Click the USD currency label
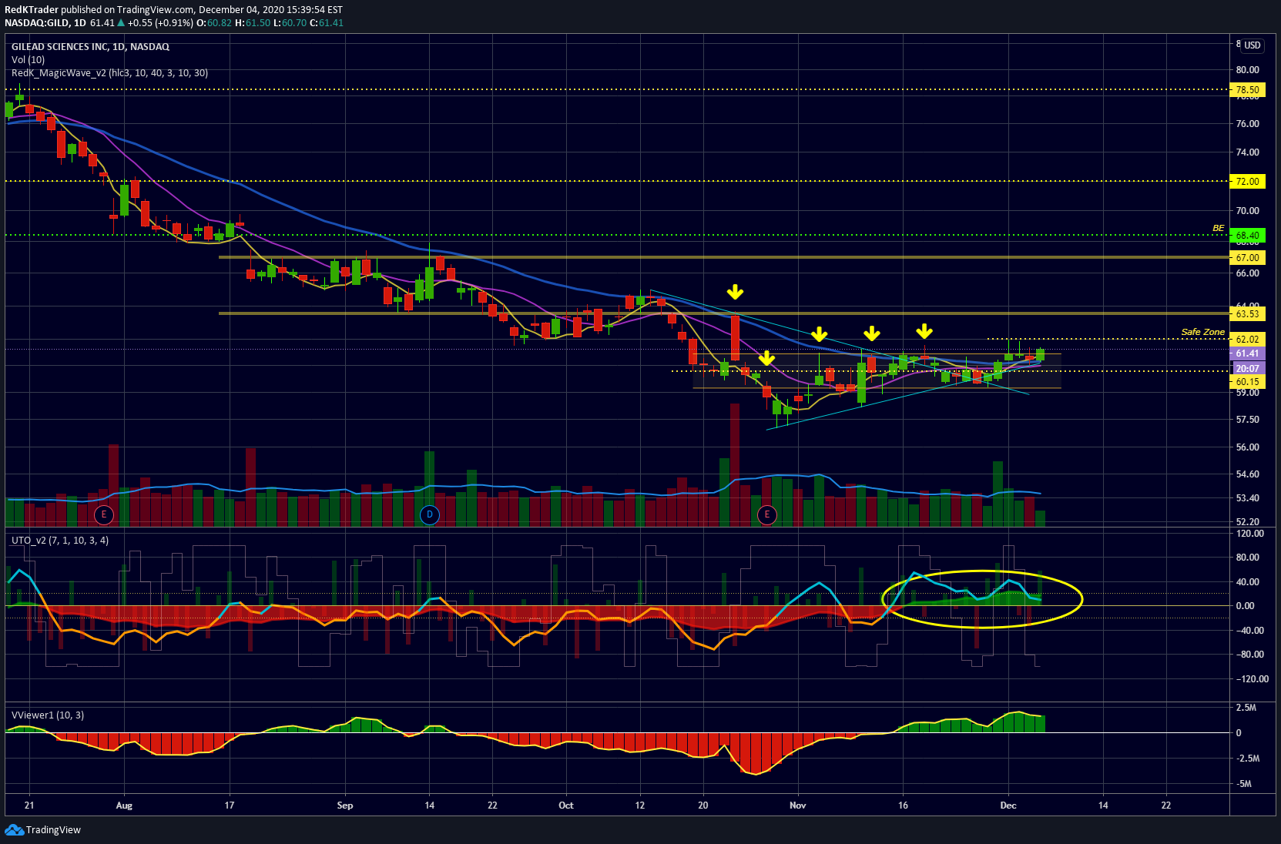This screenshot has width=1281, height=844. (x=1252, y=45)
